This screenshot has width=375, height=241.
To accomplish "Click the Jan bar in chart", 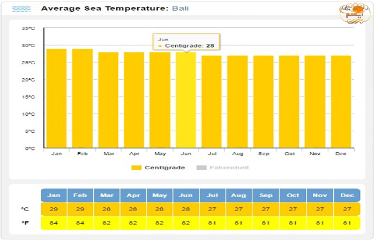I will click(x=56, y=99).
